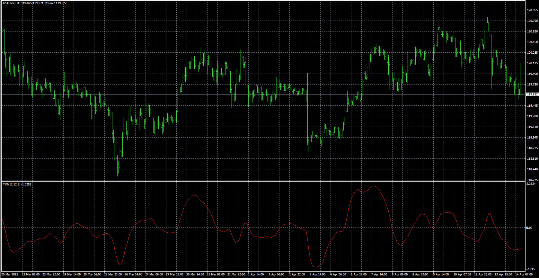The width and height of the screenshot is (539, 278).
Task: Click the 119.110 price scale label
Action: (x=532, y=127)
